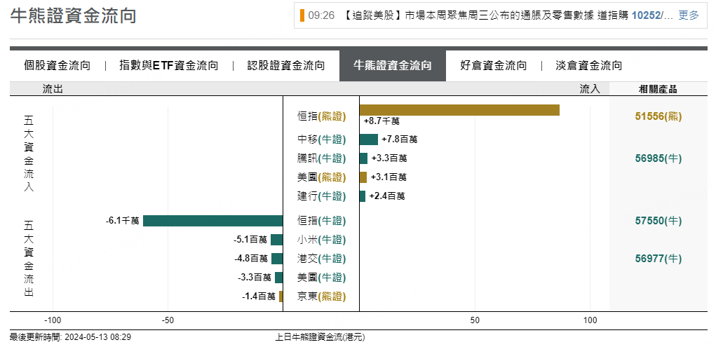Image resolution: width=716 pixels, height=347 pixels.
Task: Open related product 57550(牛)
Action: [658, 221]
